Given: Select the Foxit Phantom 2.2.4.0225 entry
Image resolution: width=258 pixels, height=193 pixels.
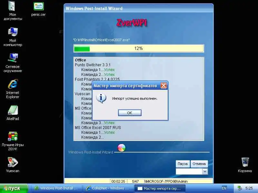Looking at the screenshot, I should tap(97, 79).
